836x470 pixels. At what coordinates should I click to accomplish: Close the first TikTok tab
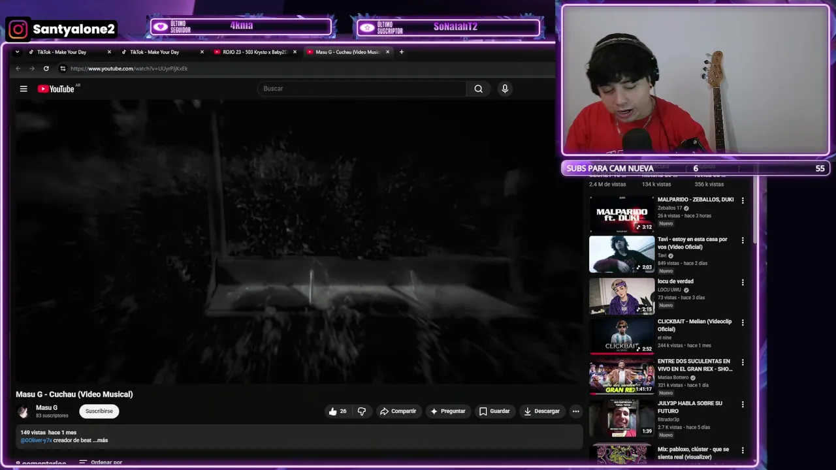109,52
